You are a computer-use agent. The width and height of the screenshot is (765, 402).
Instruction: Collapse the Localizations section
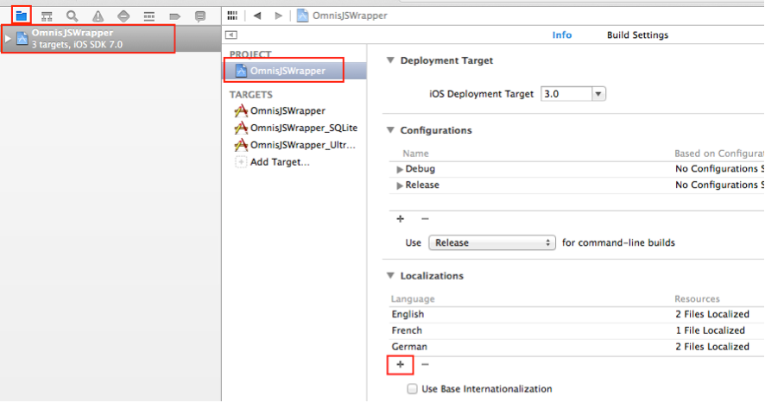tap(390, 276)
